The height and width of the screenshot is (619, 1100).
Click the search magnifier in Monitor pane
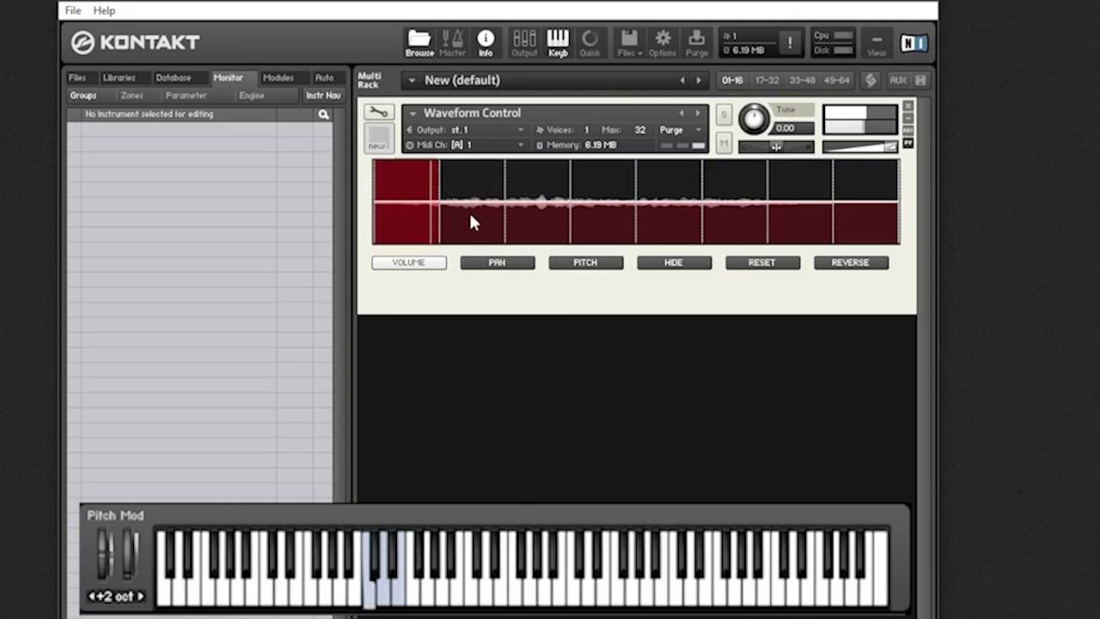point(323,114)
